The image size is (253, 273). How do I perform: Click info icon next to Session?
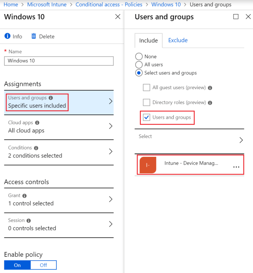point(29,221)
